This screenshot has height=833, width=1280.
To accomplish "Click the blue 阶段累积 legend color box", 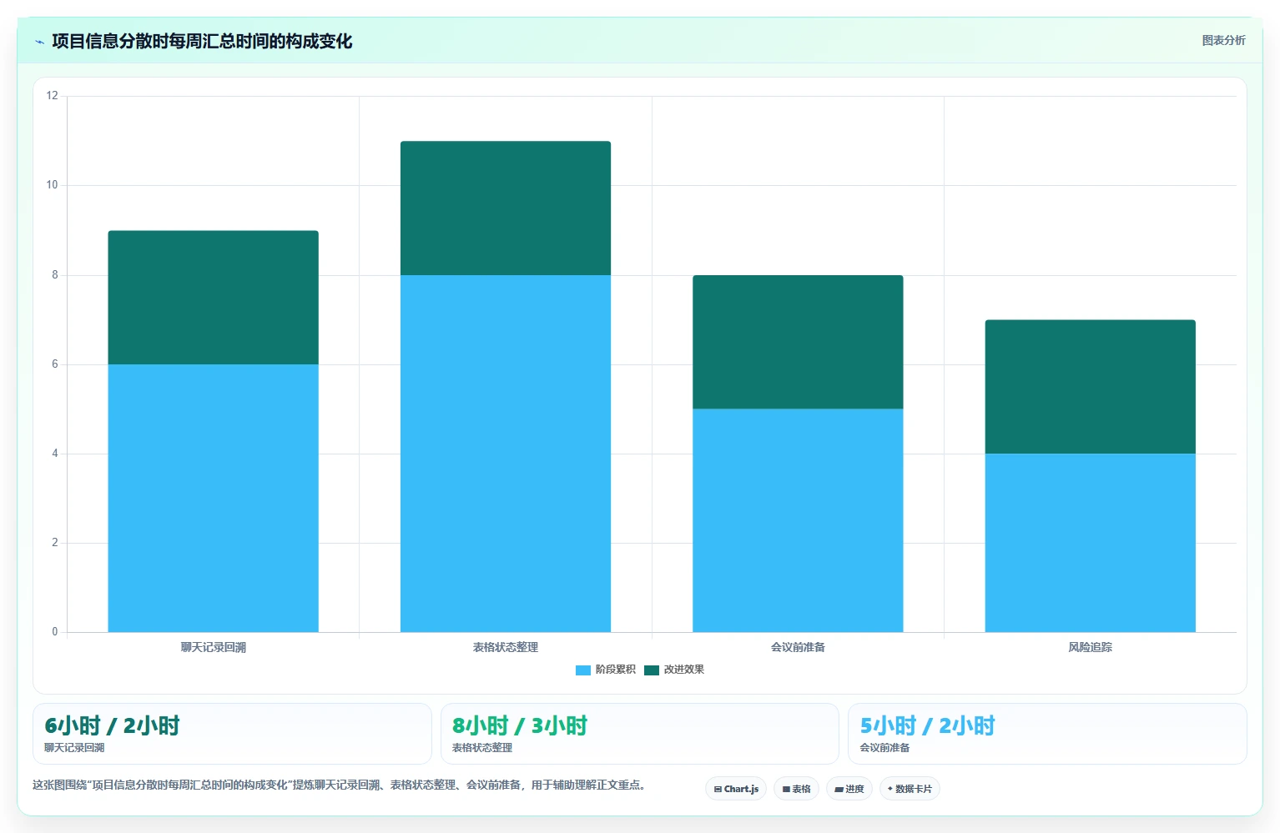I will tap(583, 670).
